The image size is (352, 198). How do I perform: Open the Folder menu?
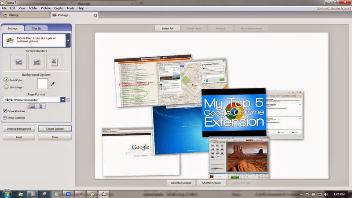click(33, 8)
